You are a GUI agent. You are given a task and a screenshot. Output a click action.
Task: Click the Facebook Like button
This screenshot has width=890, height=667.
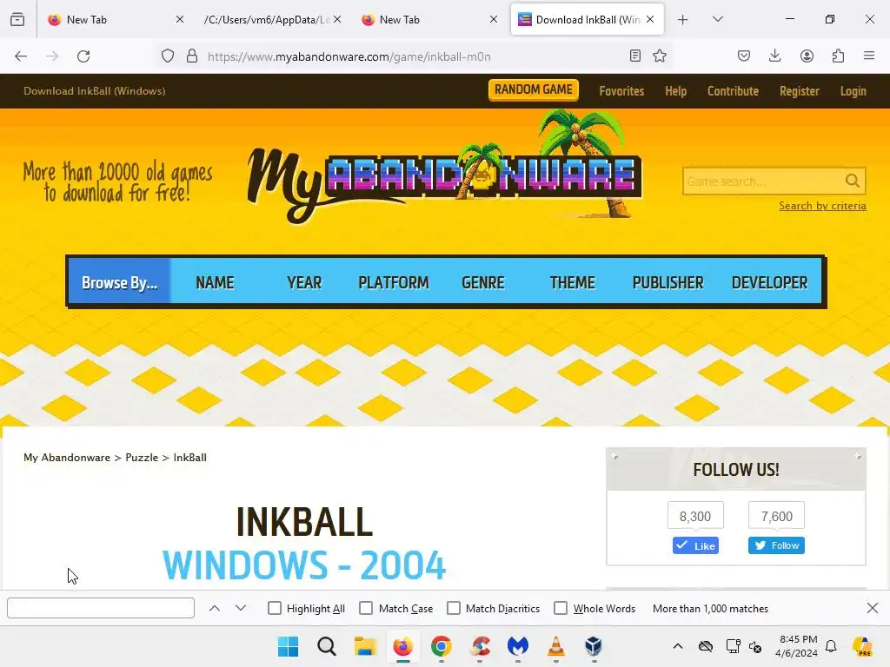(x=695, y=545)
